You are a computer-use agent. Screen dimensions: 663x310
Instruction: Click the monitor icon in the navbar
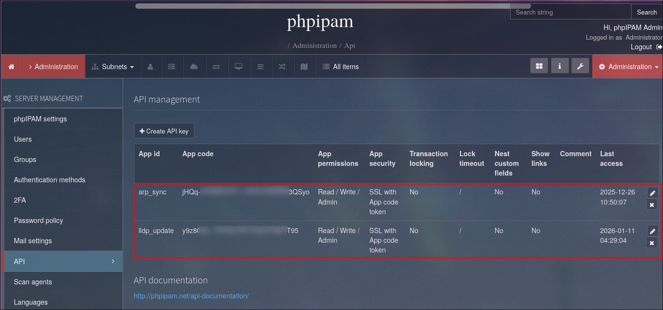pyautogui.click(x=238, y=67)
